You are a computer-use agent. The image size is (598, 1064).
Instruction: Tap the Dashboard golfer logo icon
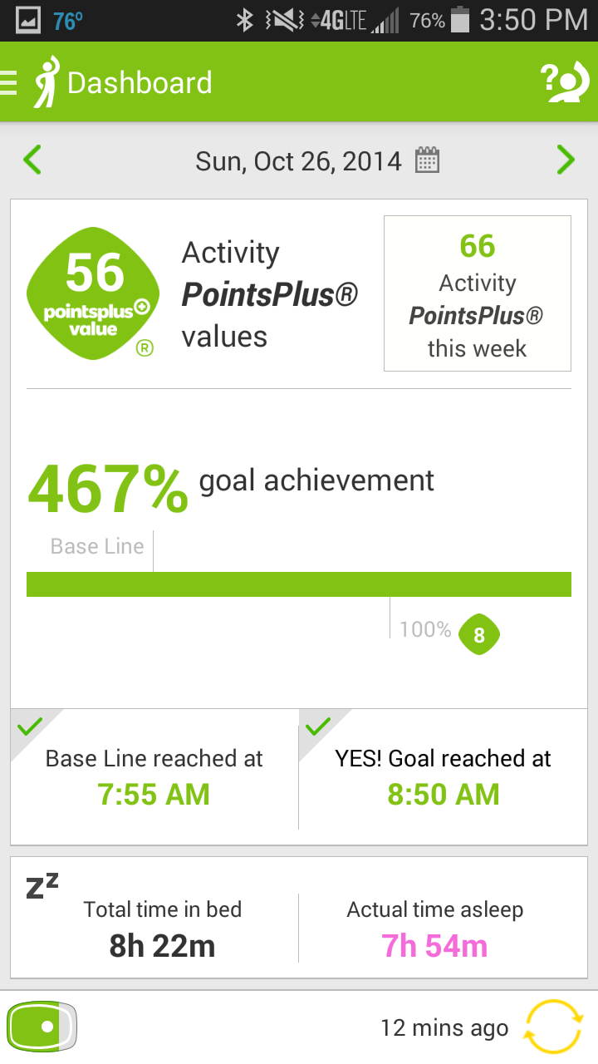pos(46,82)
